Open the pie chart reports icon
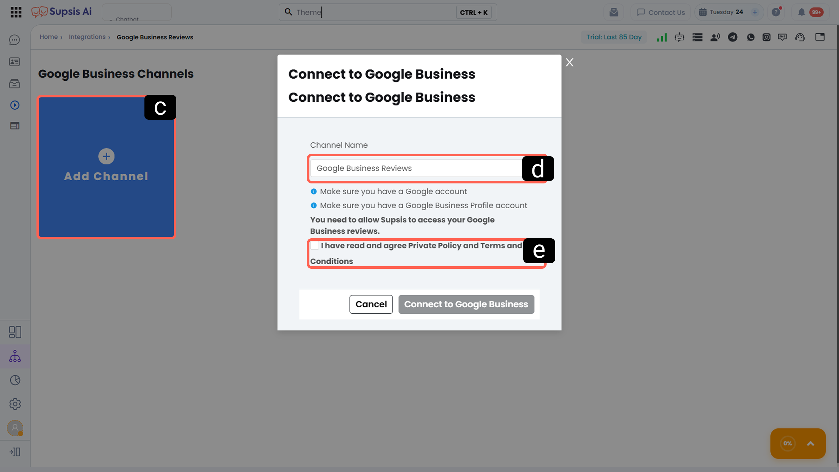This screenshot has height=472, width=839. coord(15,380)
